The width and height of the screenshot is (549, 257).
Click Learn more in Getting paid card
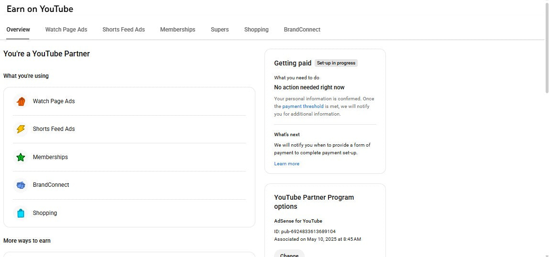(286, 164)
